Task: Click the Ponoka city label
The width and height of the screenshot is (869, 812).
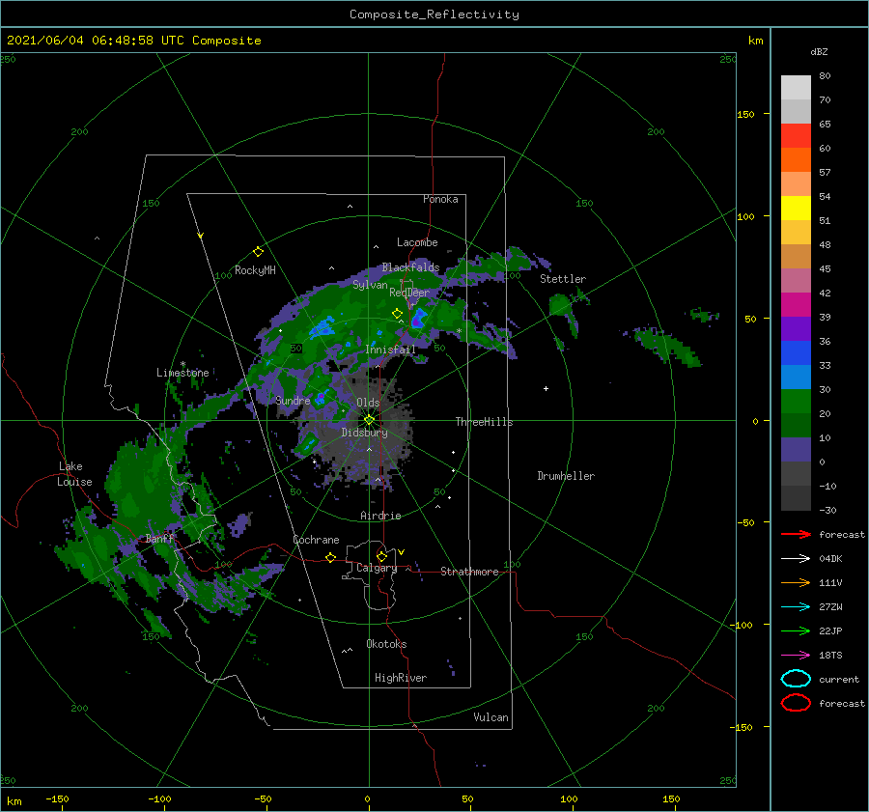Action: point(440,199)
